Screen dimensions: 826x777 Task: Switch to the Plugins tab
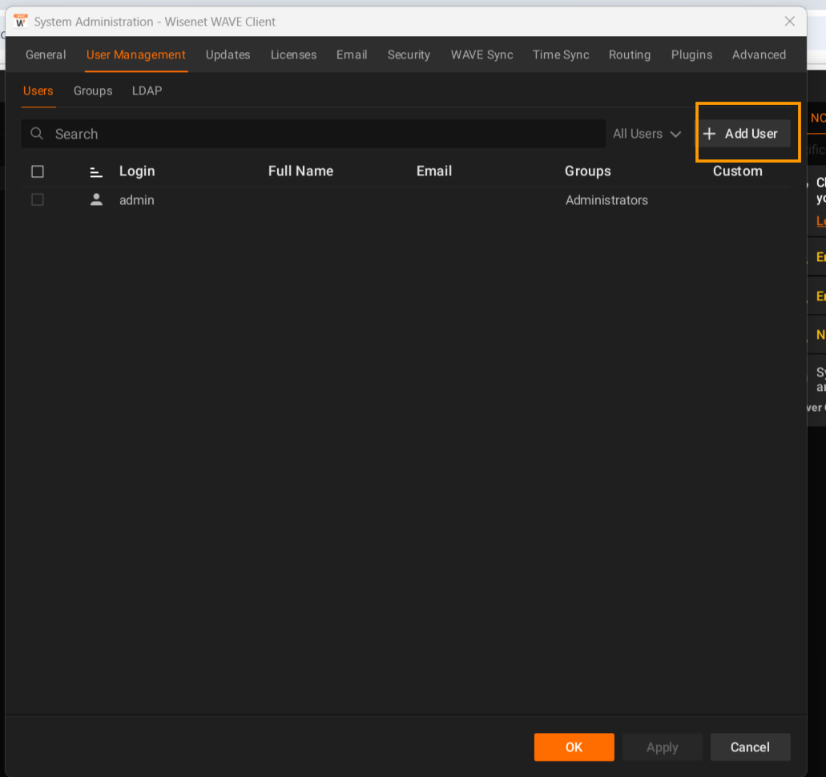[x=691, y=54]
